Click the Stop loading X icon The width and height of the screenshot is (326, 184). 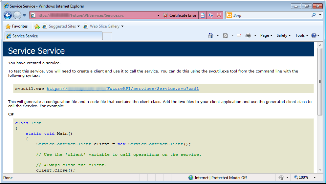[x=219, y=15]
